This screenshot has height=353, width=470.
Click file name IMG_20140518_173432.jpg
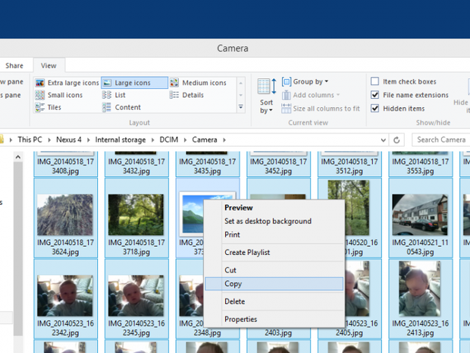[136, 166]
